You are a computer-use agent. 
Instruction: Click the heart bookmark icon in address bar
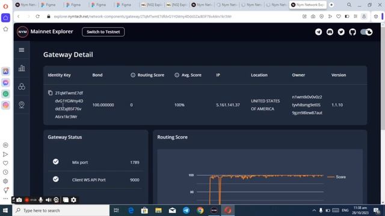(x=339, y=16)
